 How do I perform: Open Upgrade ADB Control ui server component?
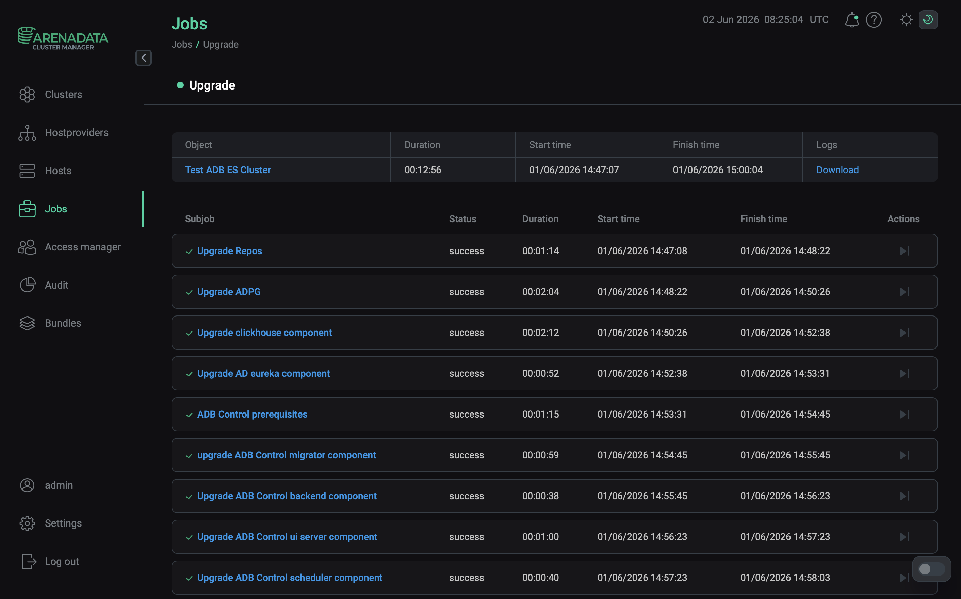tap(287, 536)
